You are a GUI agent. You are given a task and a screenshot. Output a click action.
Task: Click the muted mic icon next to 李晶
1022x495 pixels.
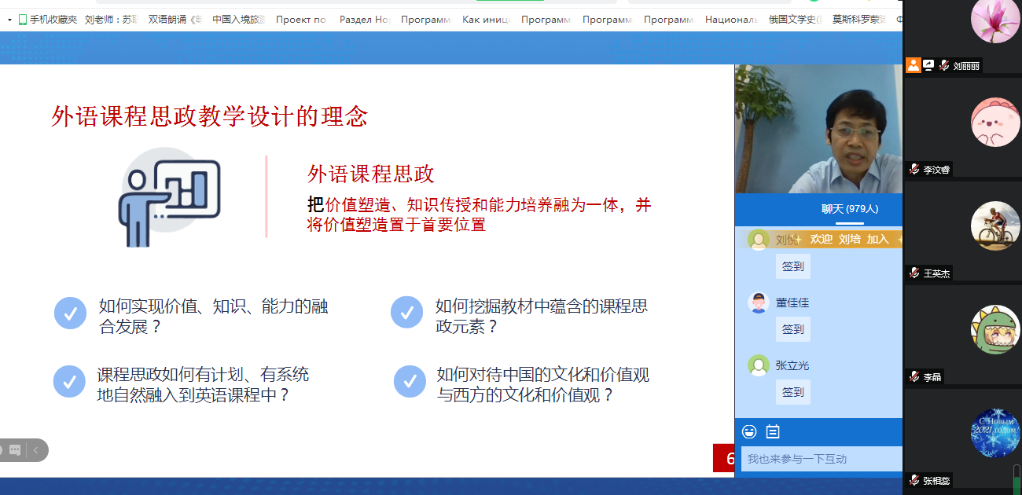[914, 376]
